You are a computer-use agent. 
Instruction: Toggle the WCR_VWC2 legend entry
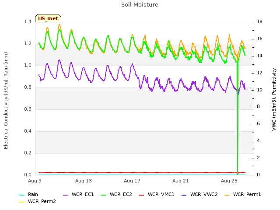[x=199, y=194]
